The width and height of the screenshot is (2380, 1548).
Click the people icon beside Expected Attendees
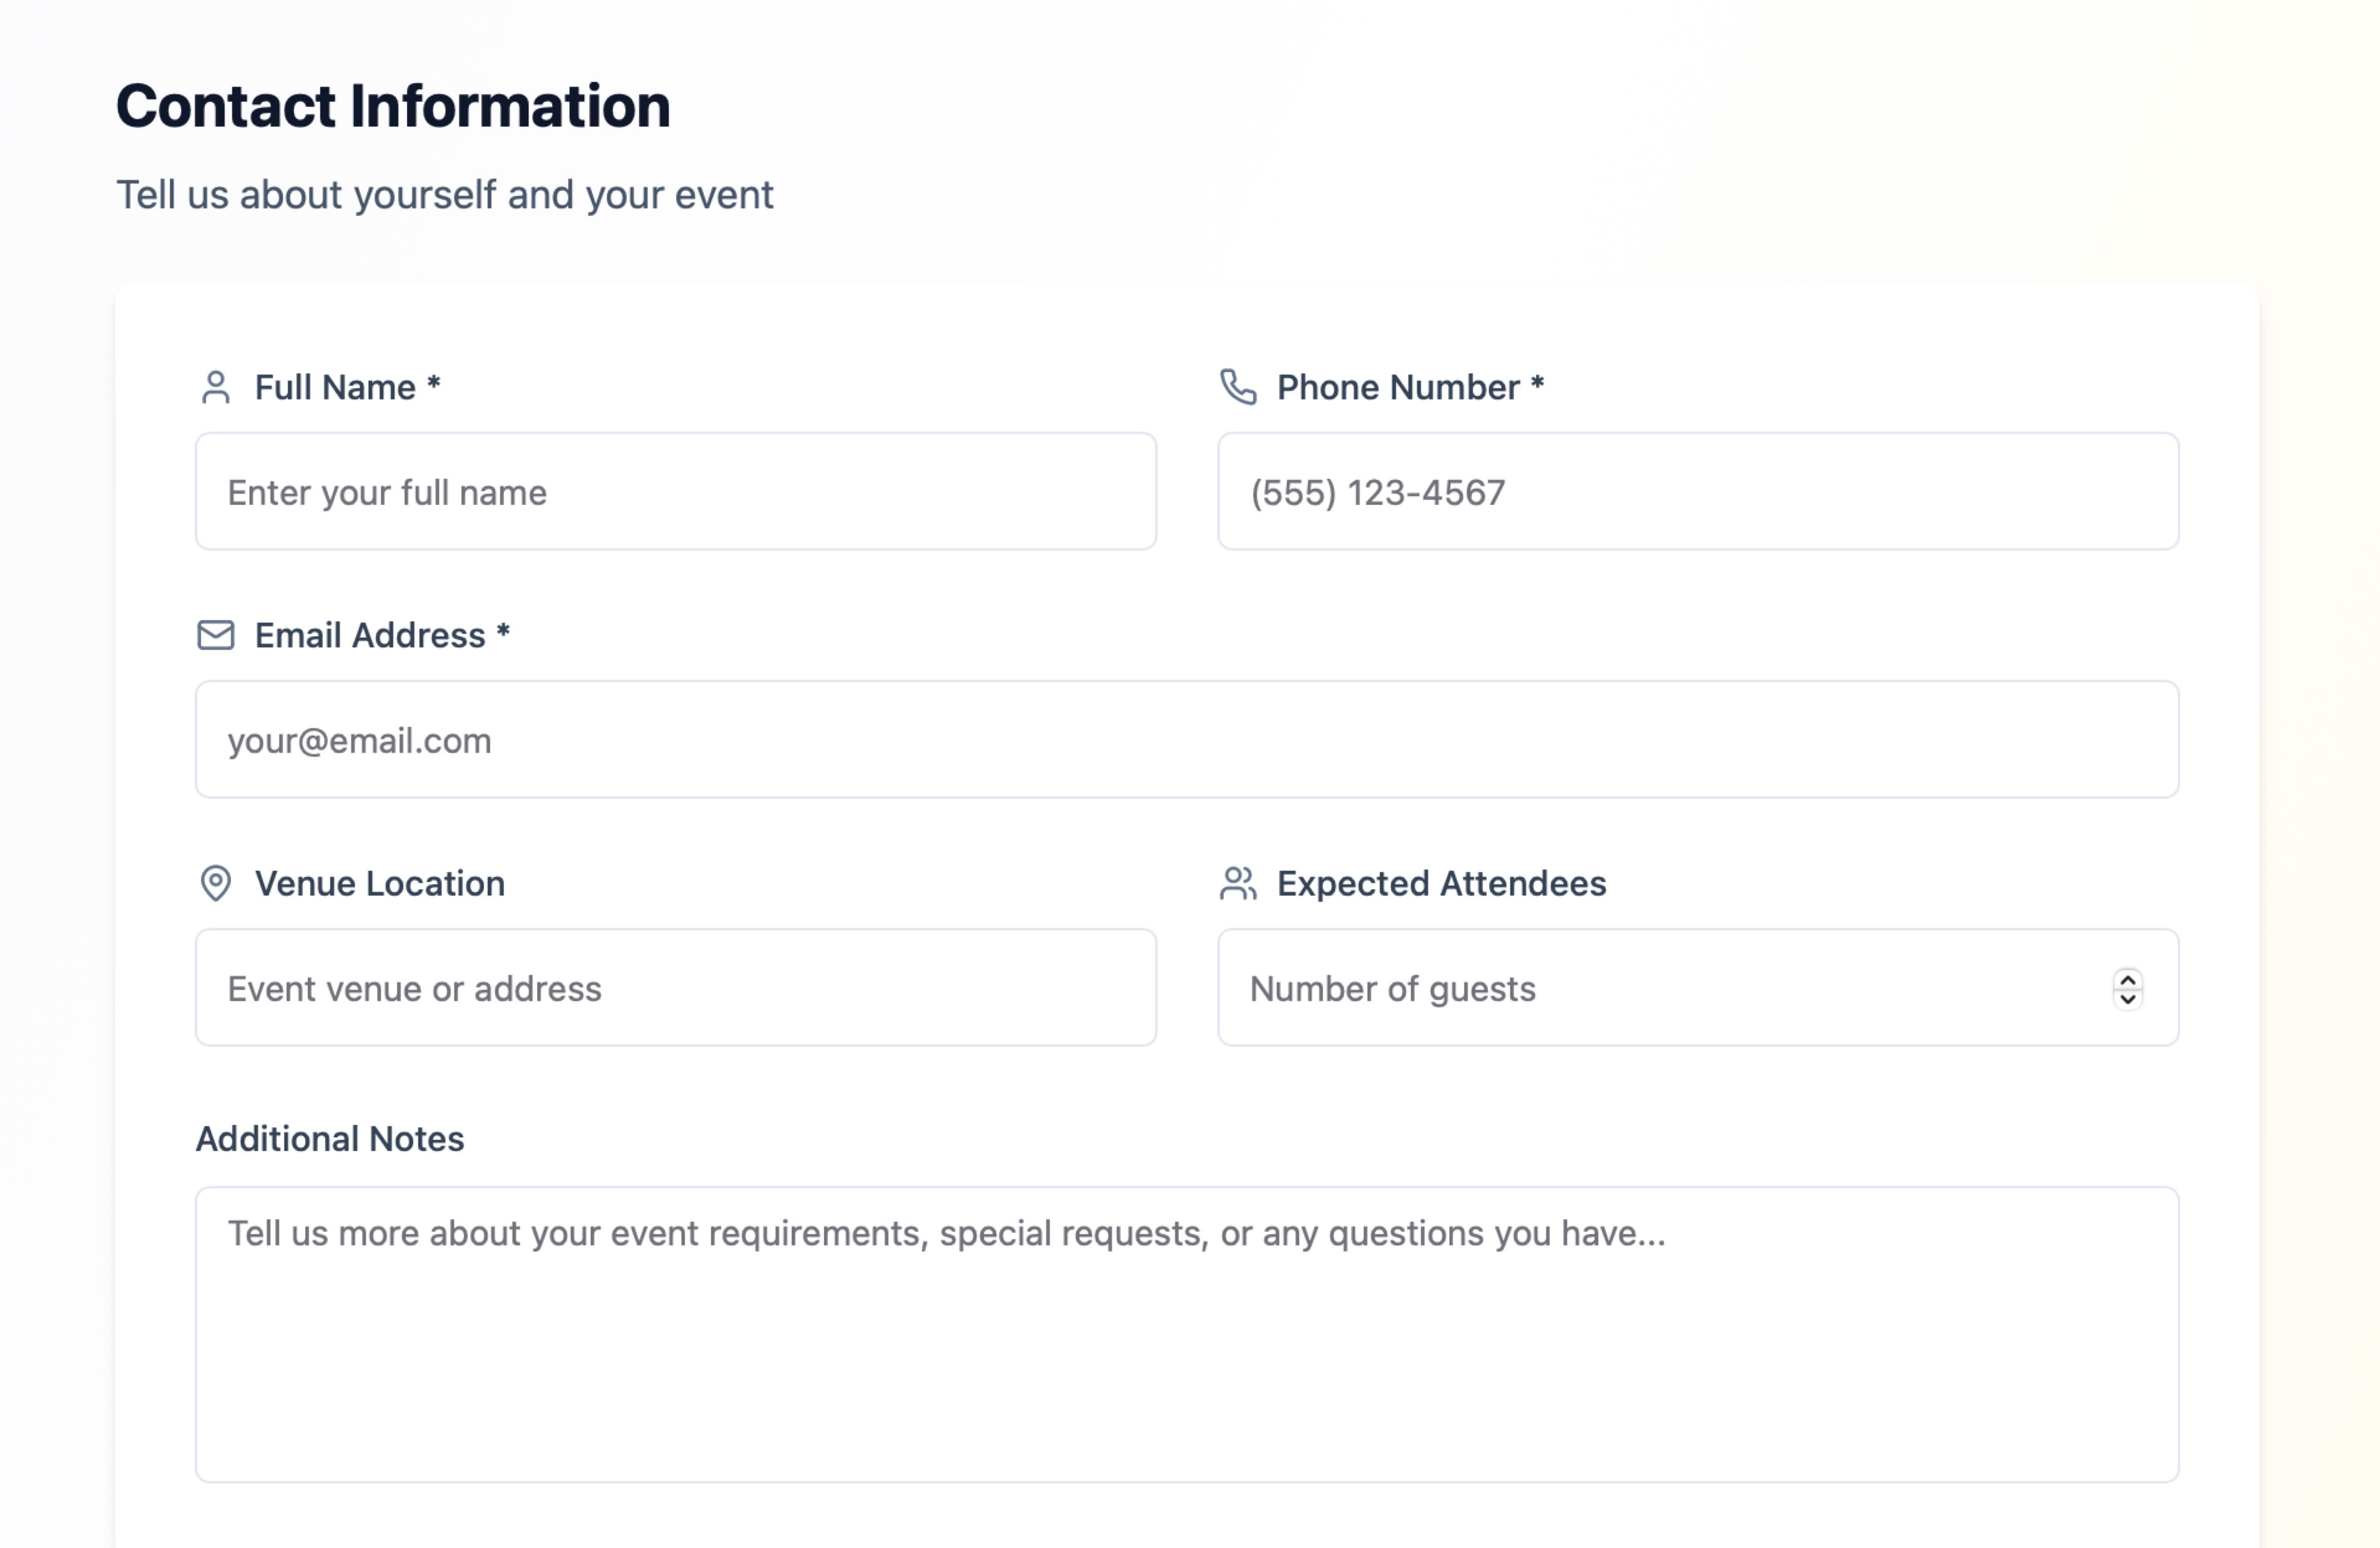1238,883
